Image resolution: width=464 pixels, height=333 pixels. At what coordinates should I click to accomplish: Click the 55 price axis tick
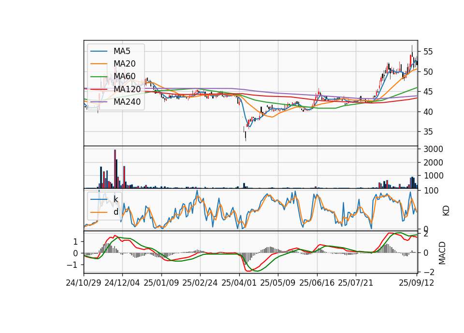point(428,52)
